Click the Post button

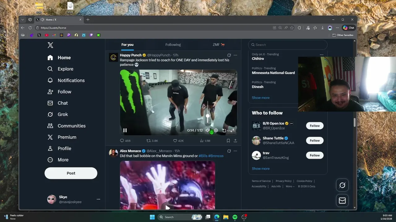[x=71, y=173]
